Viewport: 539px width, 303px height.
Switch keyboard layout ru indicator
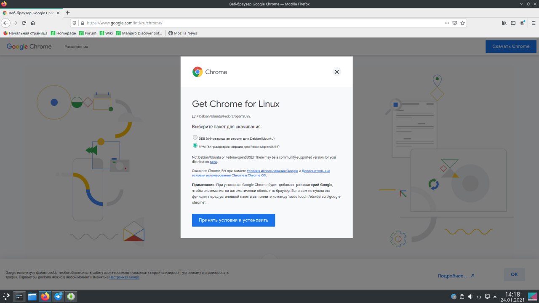(479, 296)
